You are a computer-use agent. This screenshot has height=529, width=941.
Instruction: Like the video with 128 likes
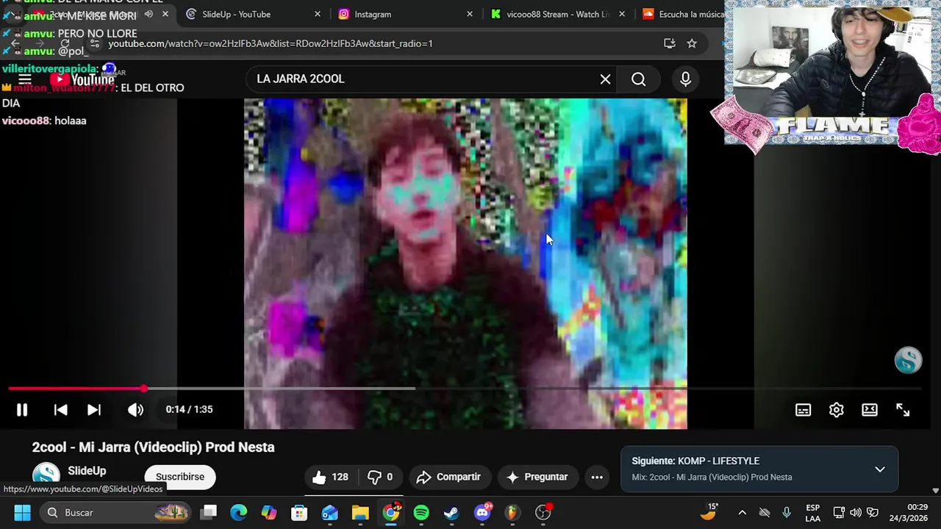click(329, 477)
